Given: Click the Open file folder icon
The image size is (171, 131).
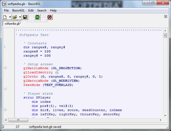Looking at the screenshot, I should tap(15, 17).
